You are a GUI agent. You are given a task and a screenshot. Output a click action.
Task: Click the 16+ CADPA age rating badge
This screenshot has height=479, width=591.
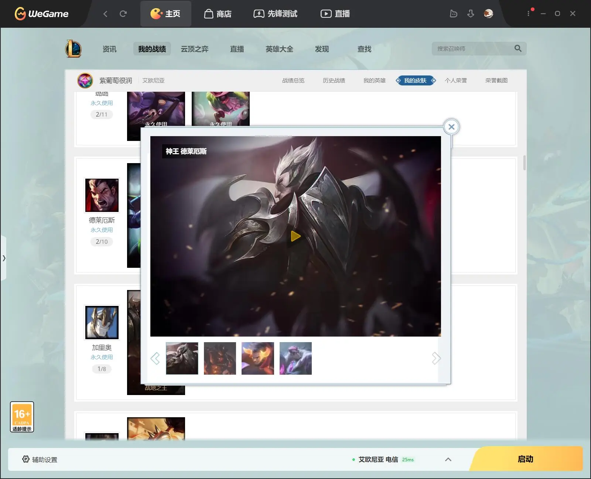22,417
